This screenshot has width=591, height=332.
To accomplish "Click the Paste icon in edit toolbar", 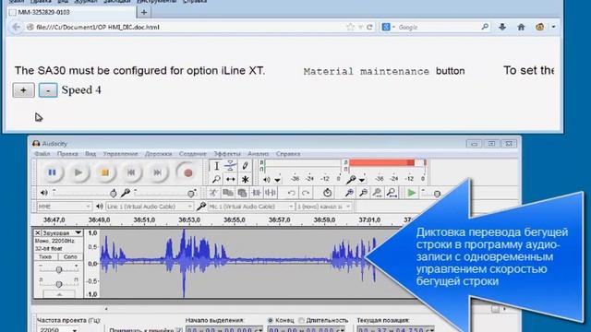I will [242, 193].
